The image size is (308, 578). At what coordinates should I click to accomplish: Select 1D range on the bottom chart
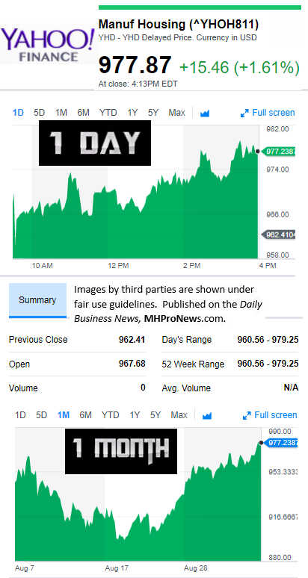[20, 415]
